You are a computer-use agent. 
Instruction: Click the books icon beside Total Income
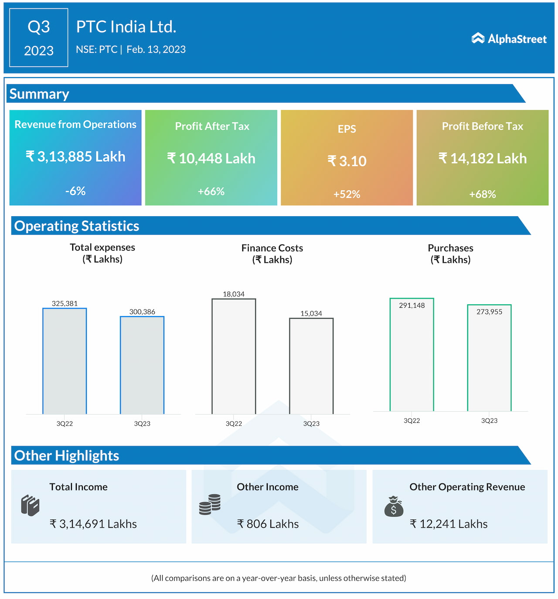point(30,506)
